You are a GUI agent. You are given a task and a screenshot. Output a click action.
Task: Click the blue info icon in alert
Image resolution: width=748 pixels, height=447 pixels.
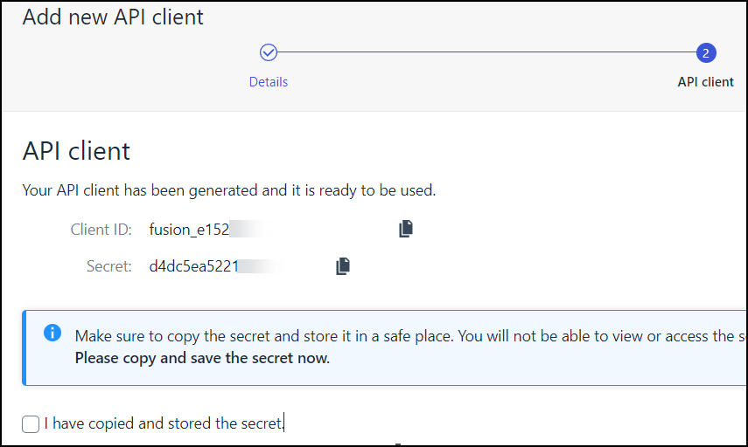coord(52,333)
